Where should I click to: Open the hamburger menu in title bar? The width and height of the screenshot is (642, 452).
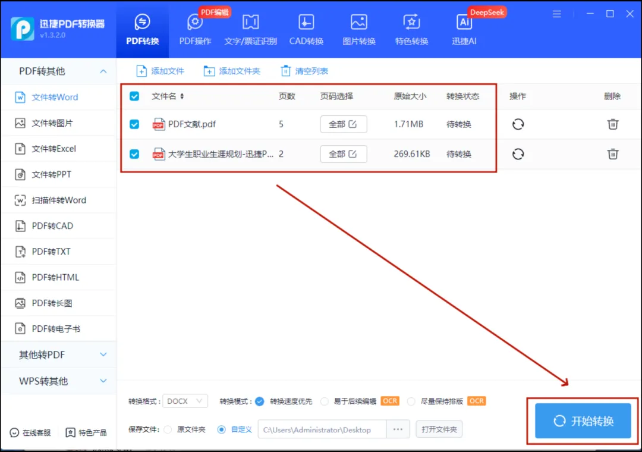pos(556,14)
